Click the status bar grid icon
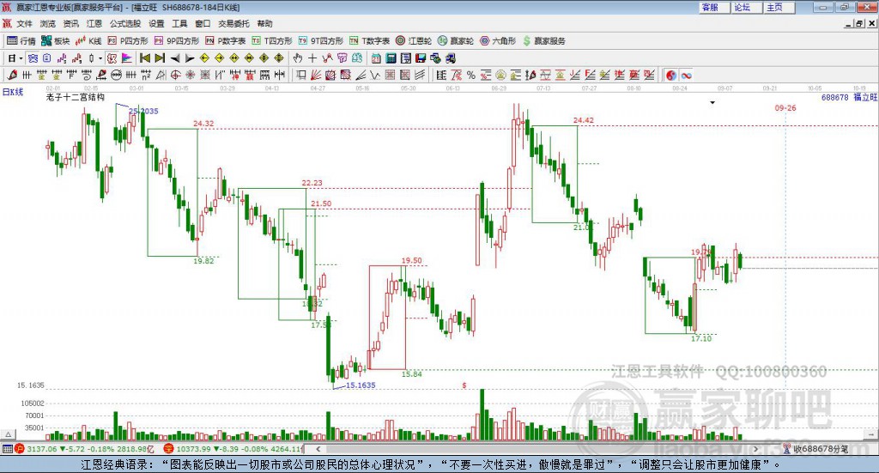This screenshot has height=473, width=879. 7,449
